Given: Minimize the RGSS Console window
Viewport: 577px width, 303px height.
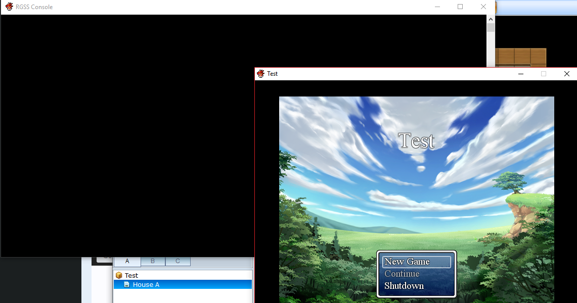Looking at the screenshot, I should [437, 7].
